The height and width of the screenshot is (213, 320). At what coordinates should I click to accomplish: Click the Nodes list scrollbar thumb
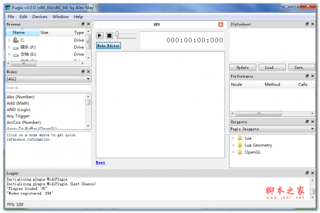88,102
